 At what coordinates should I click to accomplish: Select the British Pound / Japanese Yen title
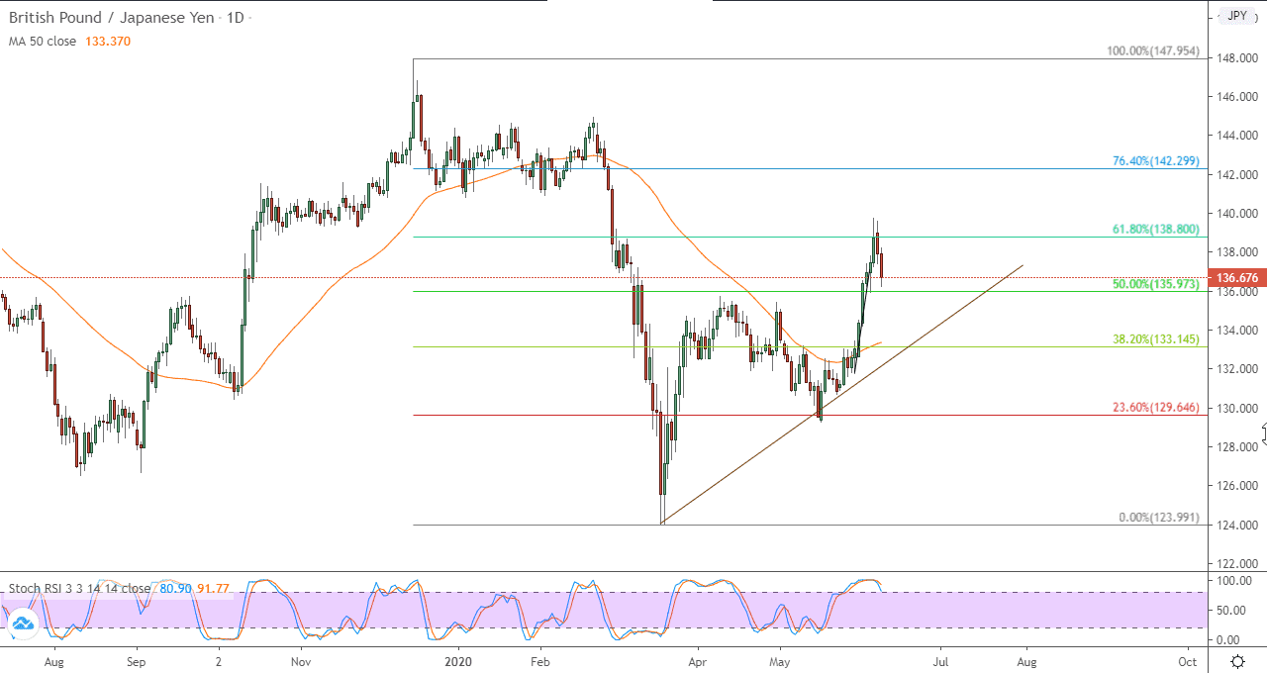(110, 18)
